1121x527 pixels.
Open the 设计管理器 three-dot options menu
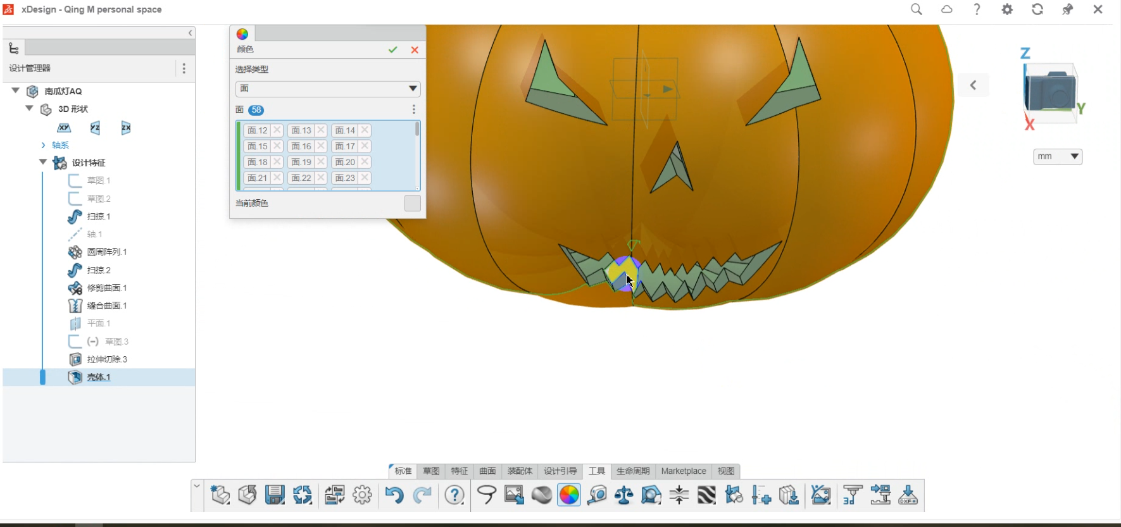[184, 68]
